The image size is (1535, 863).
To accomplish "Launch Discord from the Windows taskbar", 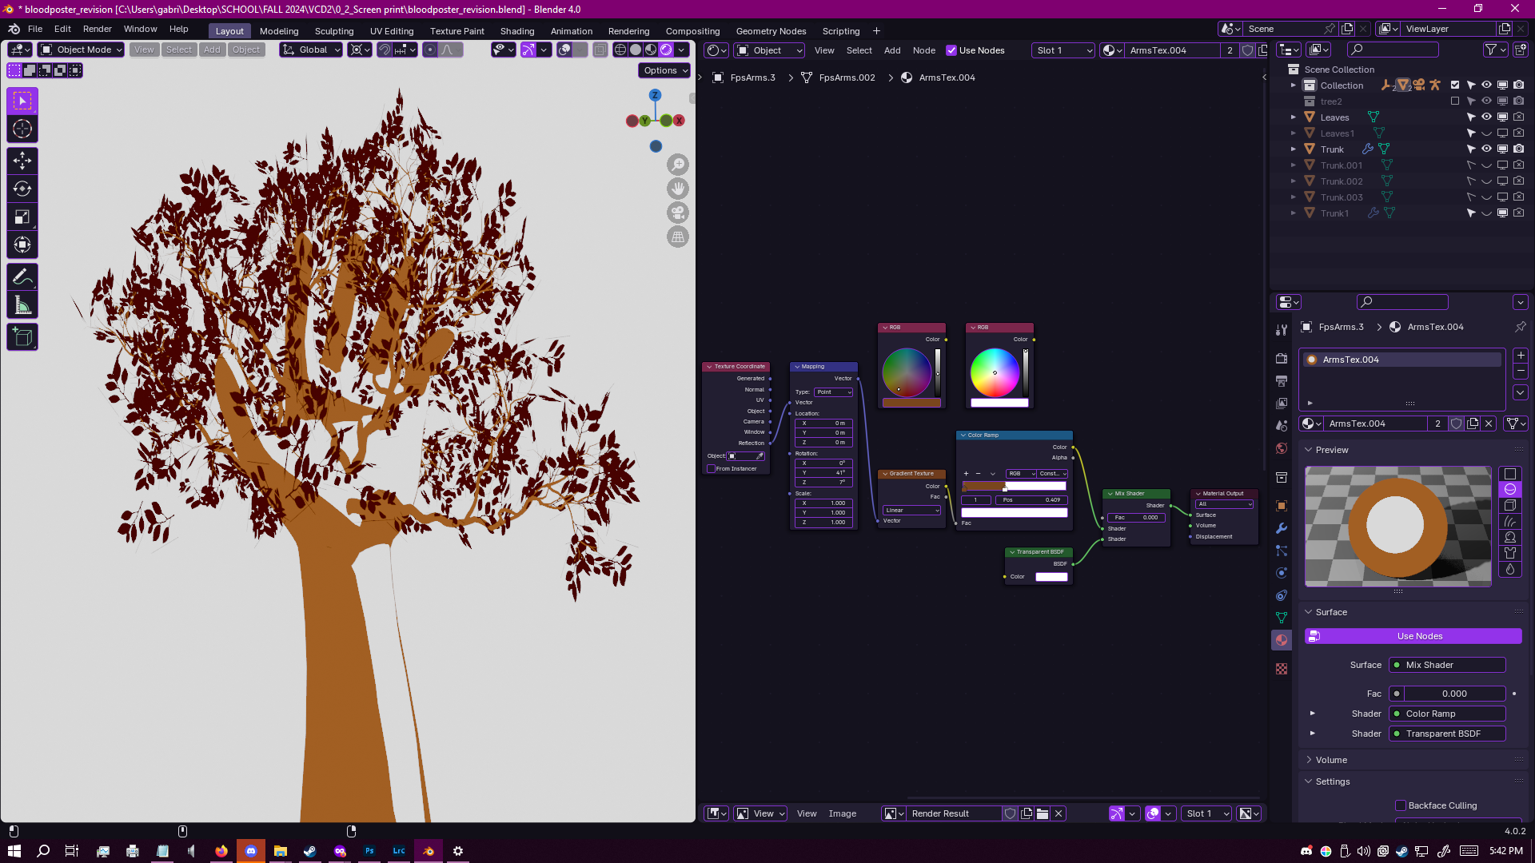I will 251,851.
